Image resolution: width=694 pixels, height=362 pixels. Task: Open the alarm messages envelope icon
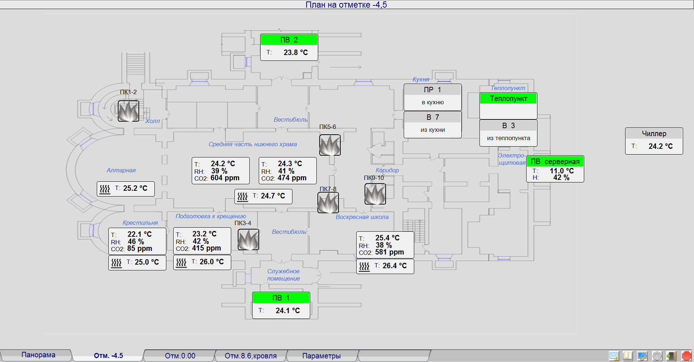(614, 356)
